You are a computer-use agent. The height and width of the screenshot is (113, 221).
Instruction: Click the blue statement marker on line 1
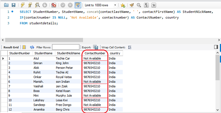[12, 12]
